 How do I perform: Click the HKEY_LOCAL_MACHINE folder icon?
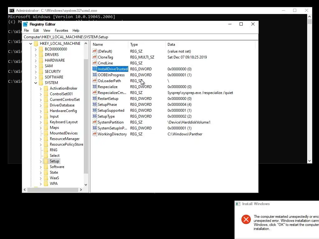click(36, 44)
